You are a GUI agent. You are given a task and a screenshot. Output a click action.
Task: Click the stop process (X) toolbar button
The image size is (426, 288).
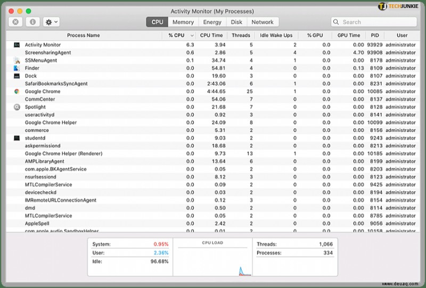point(15,22)
